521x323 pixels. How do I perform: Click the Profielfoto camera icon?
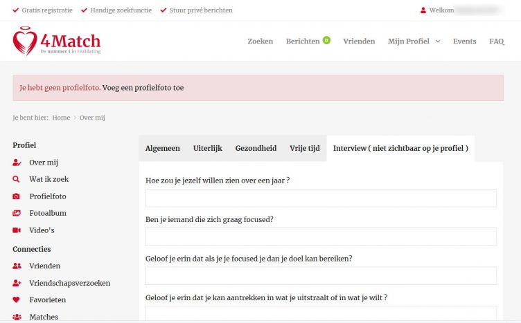click(x=17, y=196)
